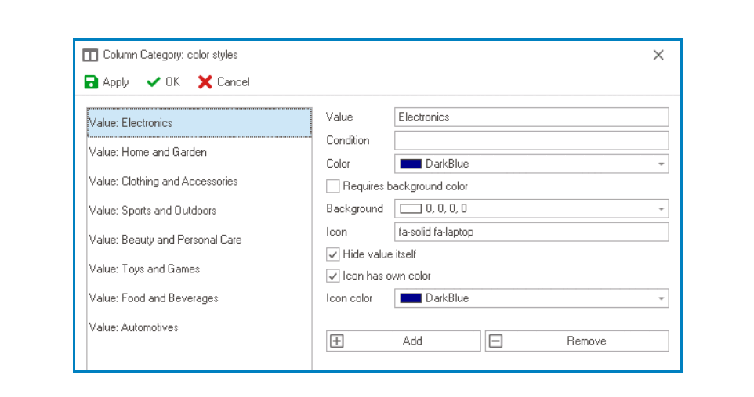Click the red Cancel X icon
The height and width of the screenshot is (397, 754).
tap(205, 82)
